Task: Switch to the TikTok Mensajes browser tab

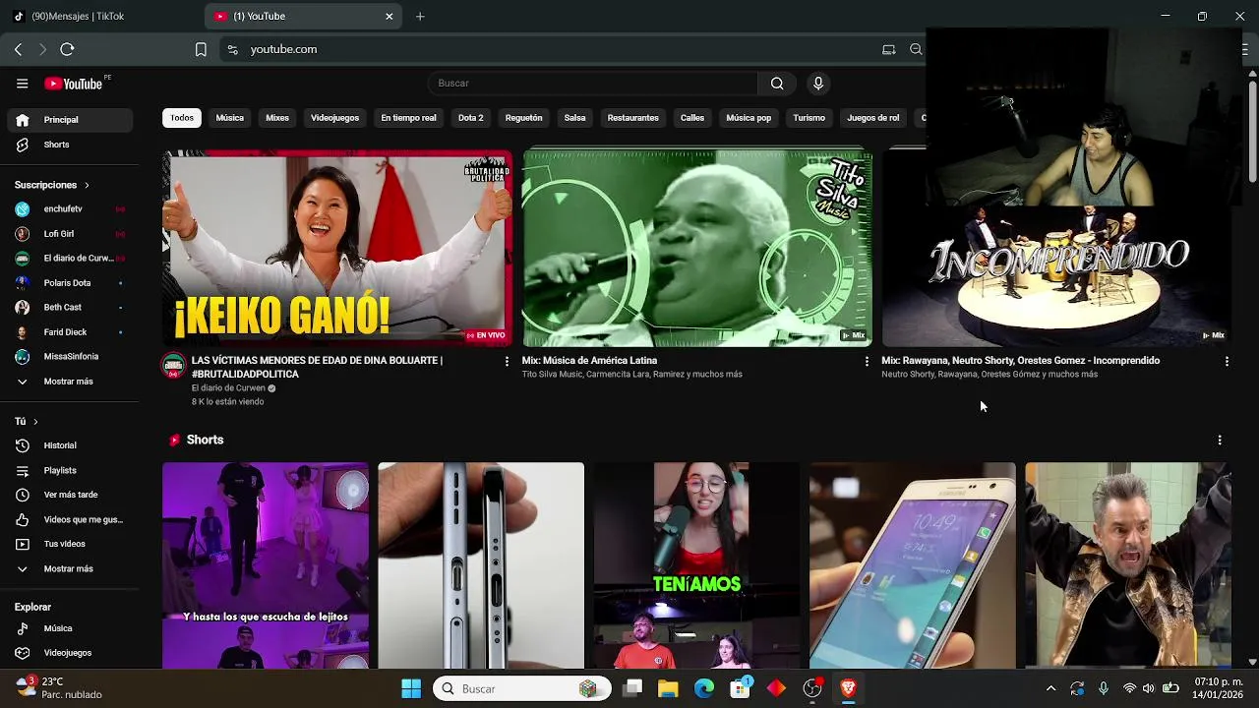Action: point(98,16)
